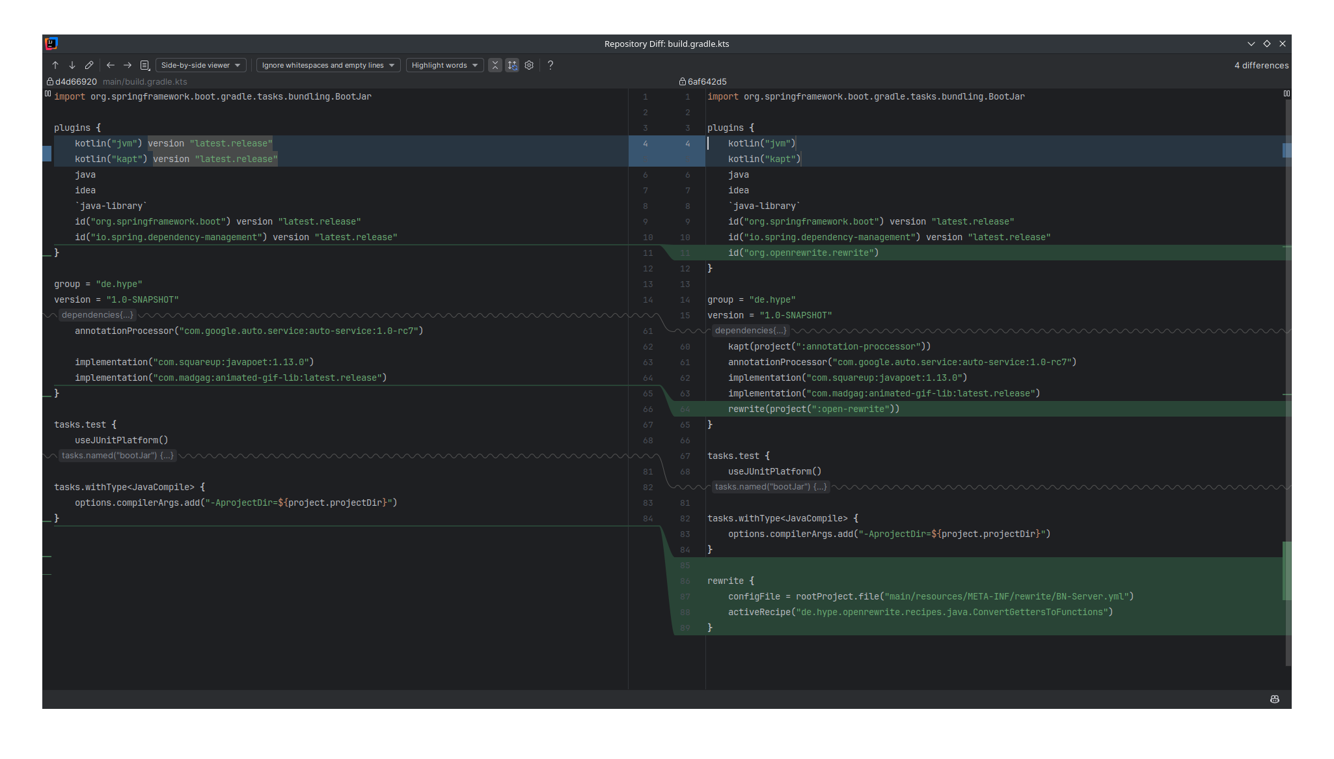
Task: Open help question mark icon
Action: click(551, 65)
